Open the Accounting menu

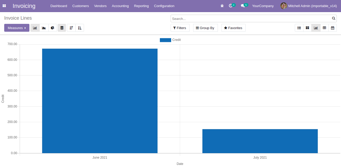(x=120, y=6)
